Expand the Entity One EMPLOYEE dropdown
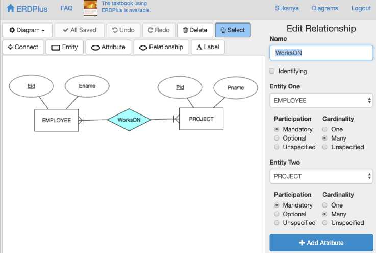This screenshot has width=376, height=253. click(x=321, y=101)
